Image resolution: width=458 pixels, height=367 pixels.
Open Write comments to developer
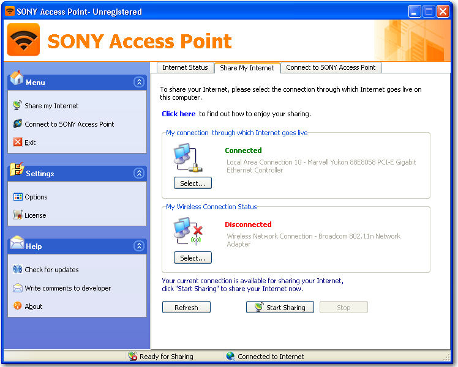(x=68, y=288)
